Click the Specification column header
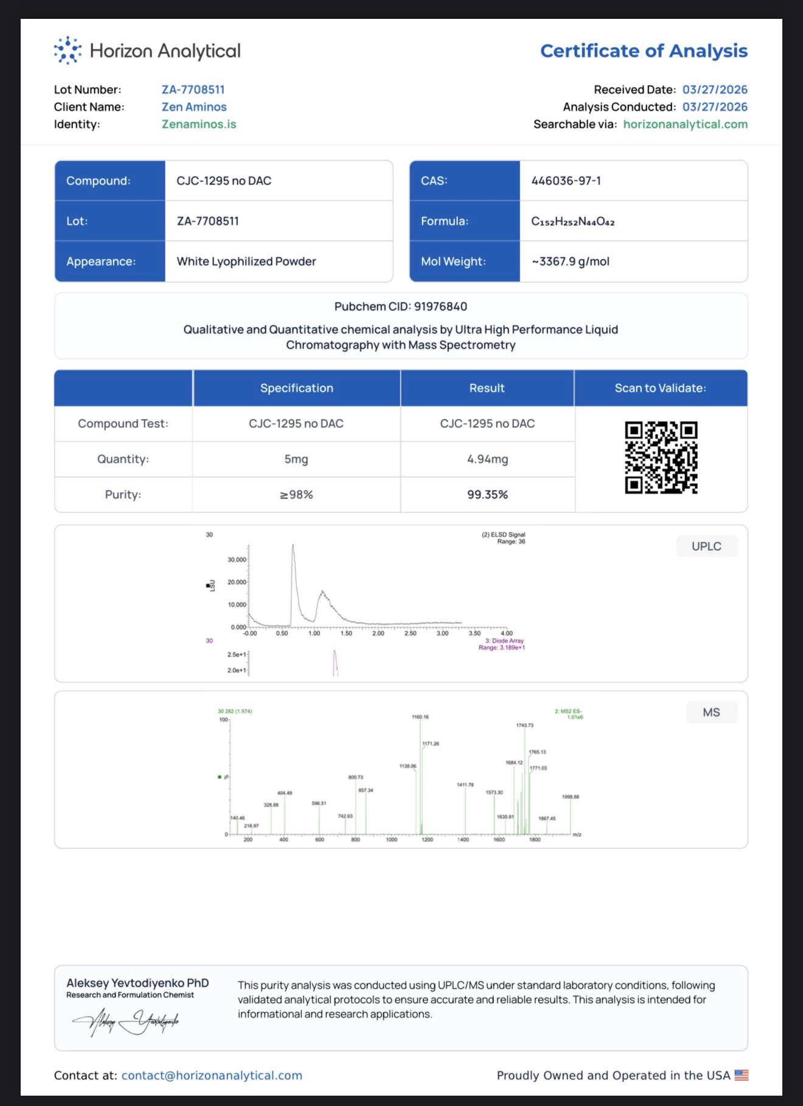This screenshot has width=803, height=1106. point(297,388)
